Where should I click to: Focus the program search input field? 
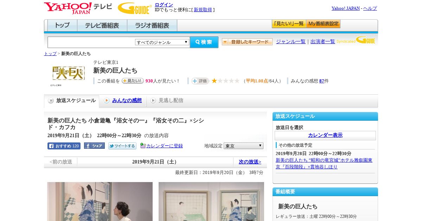91,42
